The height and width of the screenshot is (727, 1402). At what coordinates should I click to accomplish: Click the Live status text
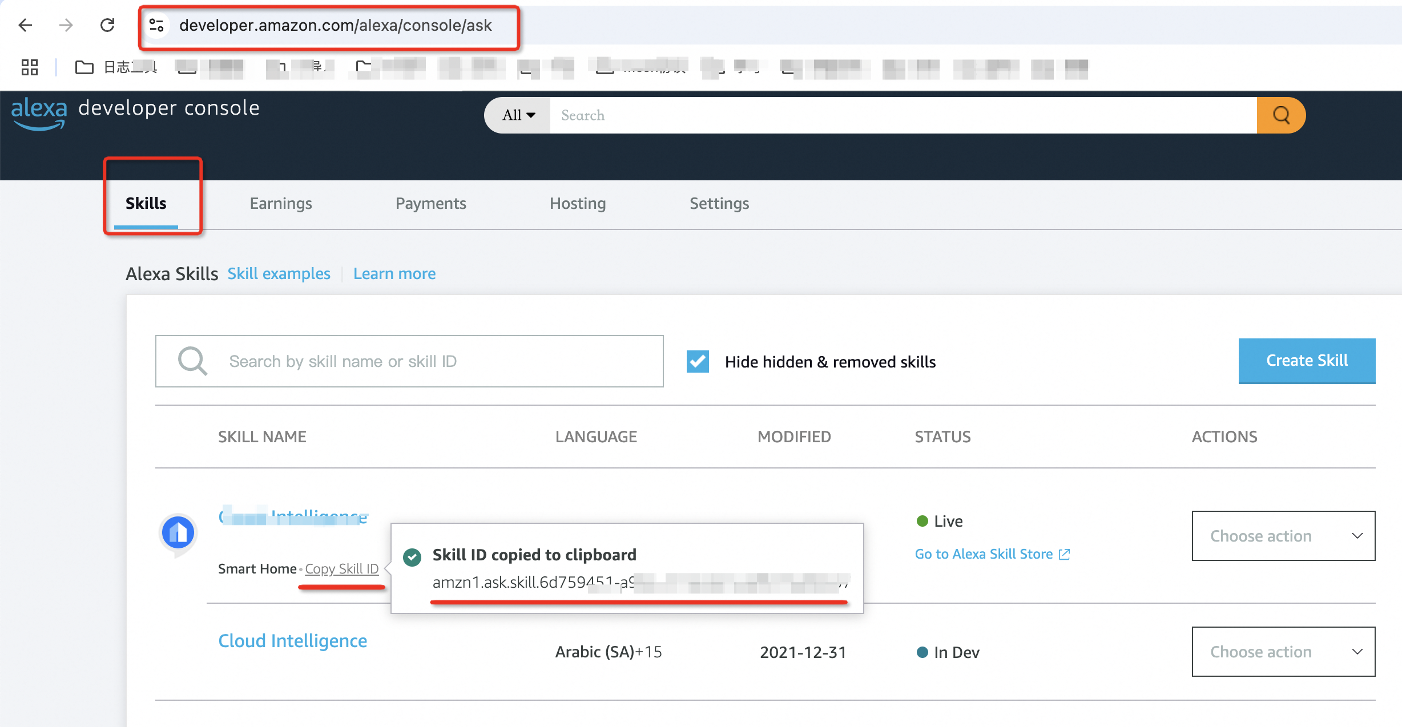pos(948,521)
